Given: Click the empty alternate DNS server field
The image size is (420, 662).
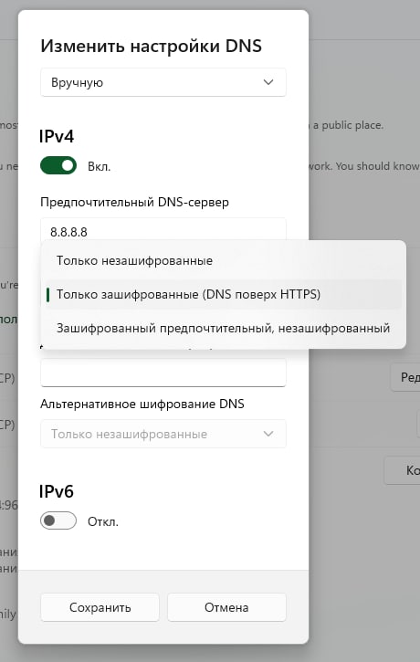Looking at the screenshot, I should (163, 373).
